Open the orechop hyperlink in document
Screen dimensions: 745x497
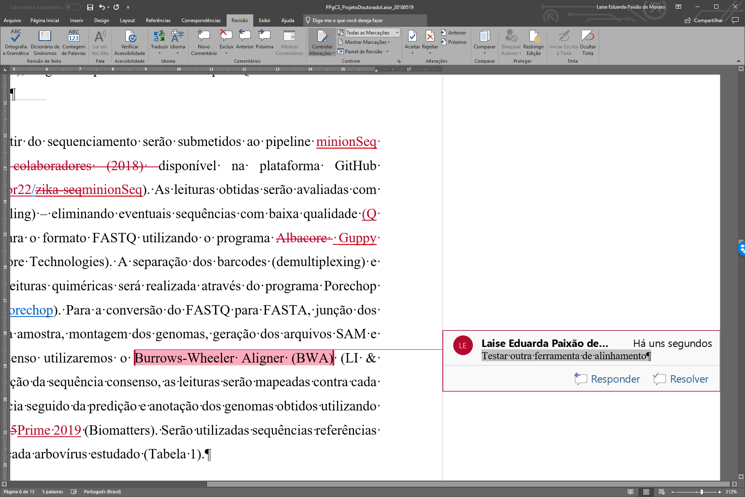pyautogui.click(x=32, y=310)
